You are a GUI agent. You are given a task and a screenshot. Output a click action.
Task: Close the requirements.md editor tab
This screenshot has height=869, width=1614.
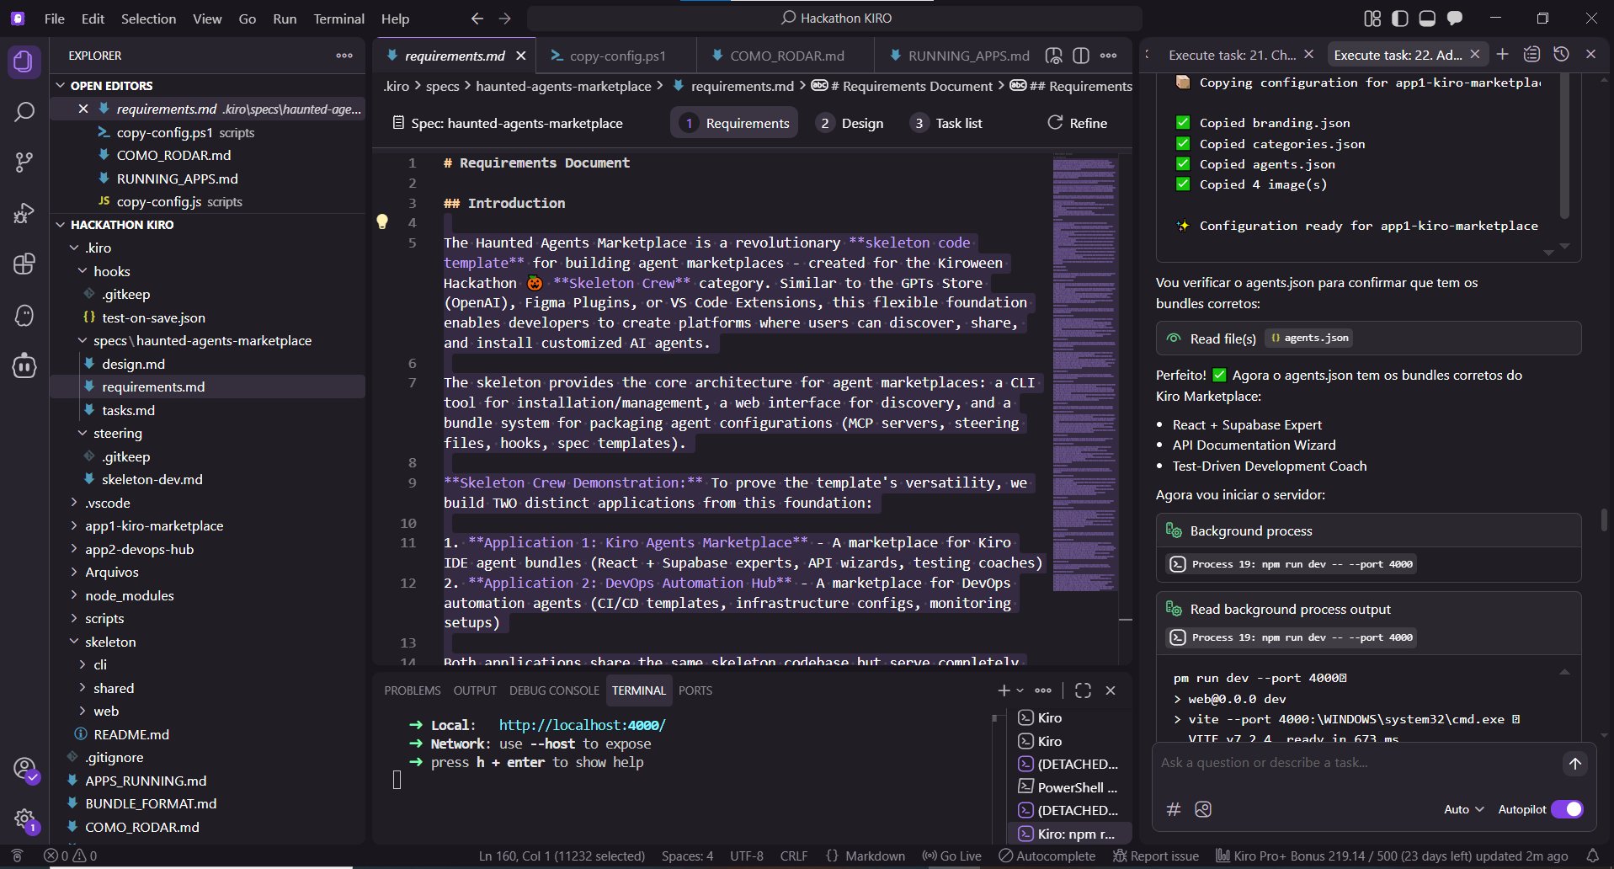[521, 56]
